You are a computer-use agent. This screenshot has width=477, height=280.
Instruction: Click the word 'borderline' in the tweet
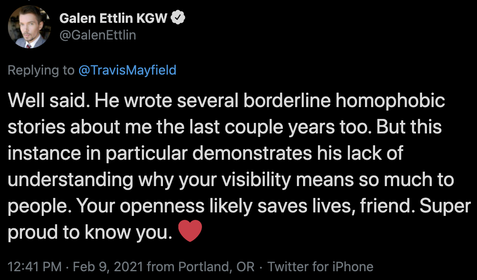point(287,101)
